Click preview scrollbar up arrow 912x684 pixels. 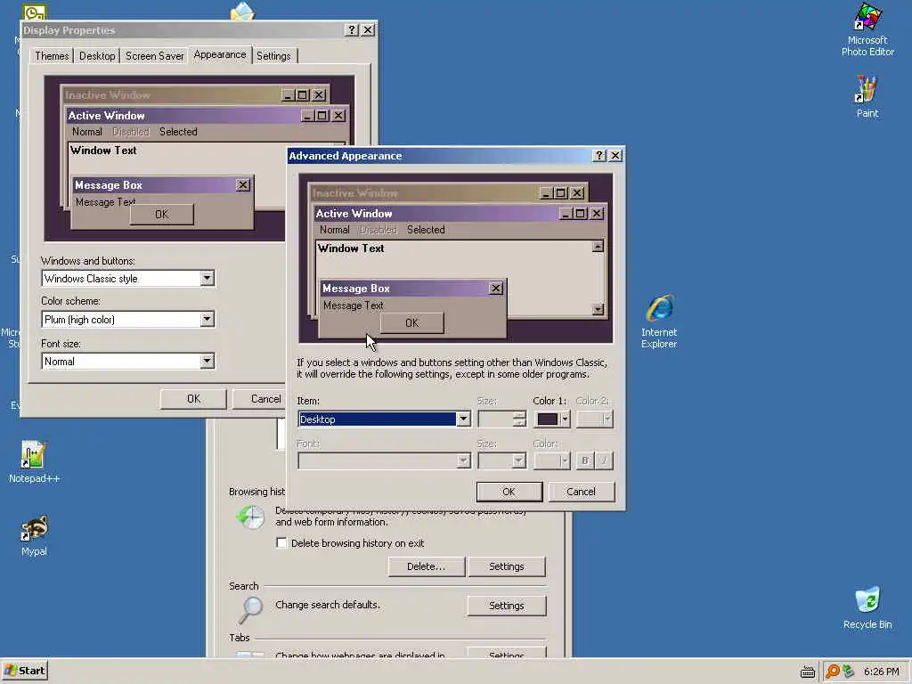pos(598,247)
